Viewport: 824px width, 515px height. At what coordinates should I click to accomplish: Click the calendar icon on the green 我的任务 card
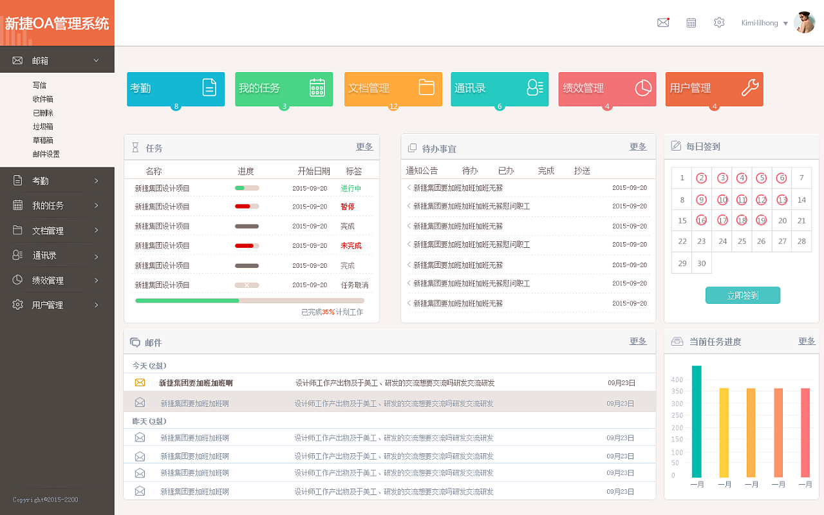click(317, 88)
